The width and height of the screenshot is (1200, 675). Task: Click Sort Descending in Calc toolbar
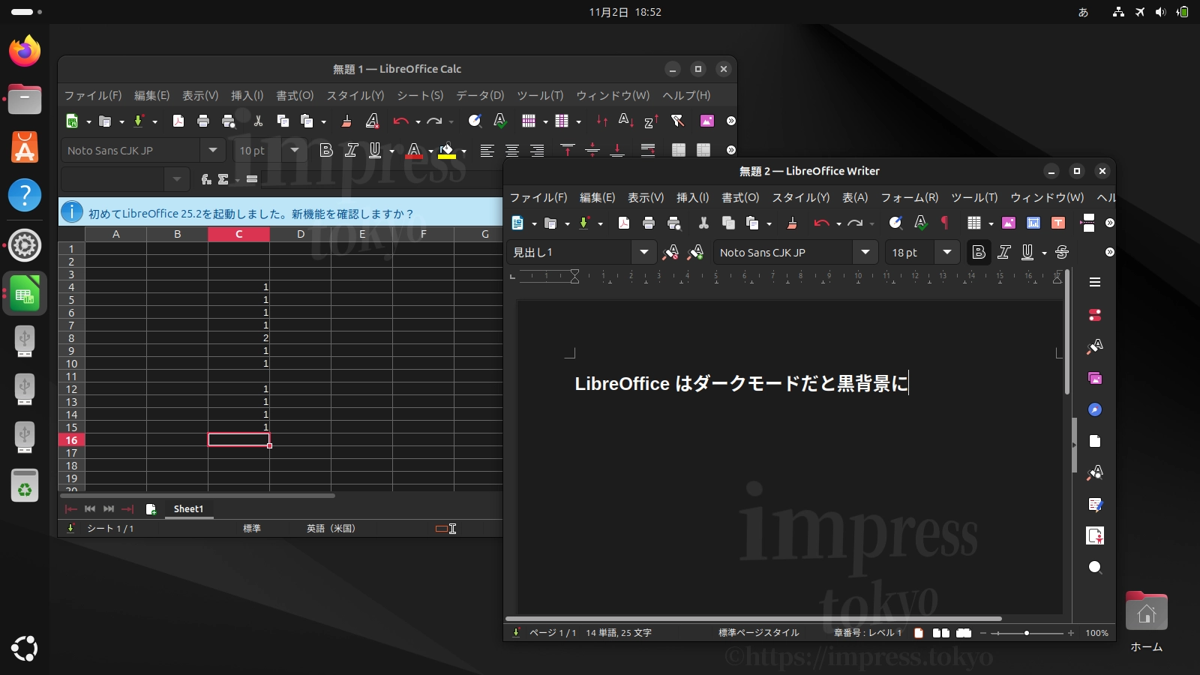point(651,121)
